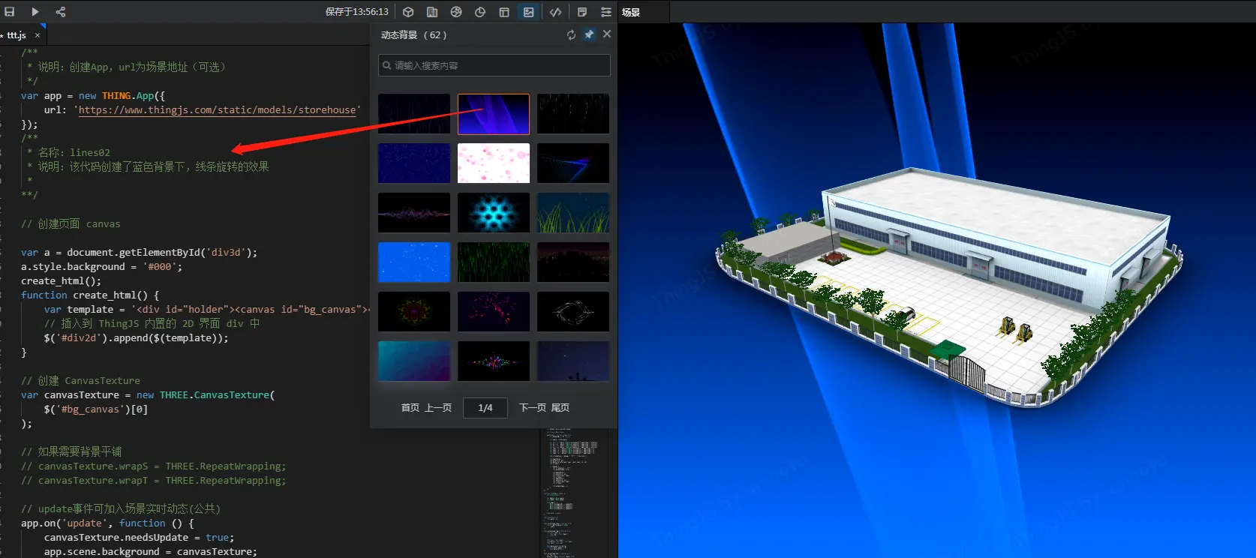1256x558 pixels.
Task: Focus the 请输入搜索内容 search box
Action: [x=494, y=65]
